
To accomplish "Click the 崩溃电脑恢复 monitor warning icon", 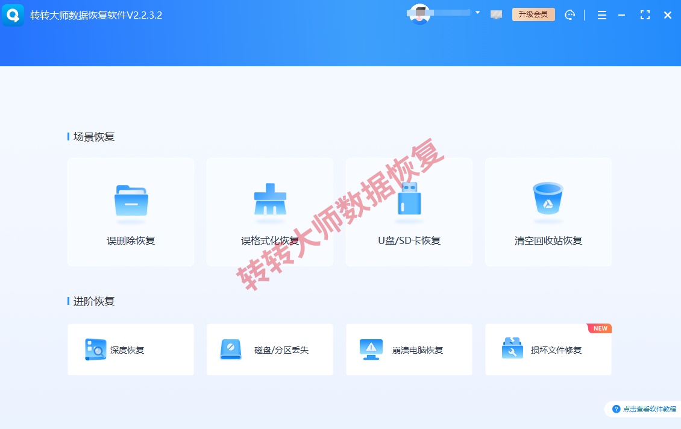I will point(371,349).
